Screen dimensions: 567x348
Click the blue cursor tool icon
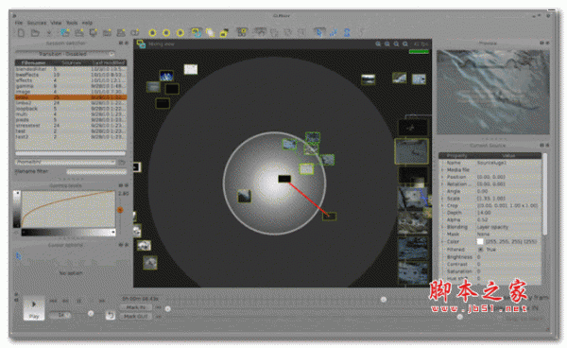[x=319, y=33]
